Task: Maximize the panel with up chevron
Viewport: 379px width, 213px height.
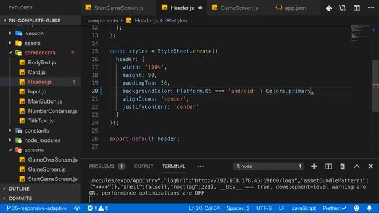Action: click(356, 166)
